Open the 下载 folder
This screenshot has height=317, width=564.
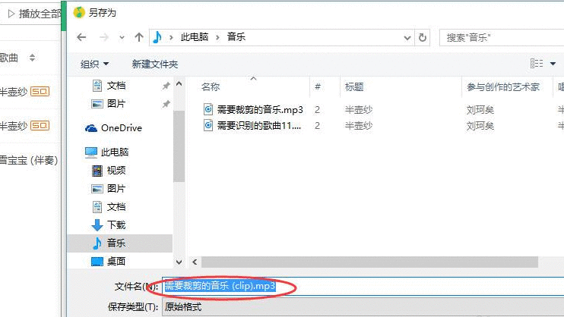coord(116,225)
